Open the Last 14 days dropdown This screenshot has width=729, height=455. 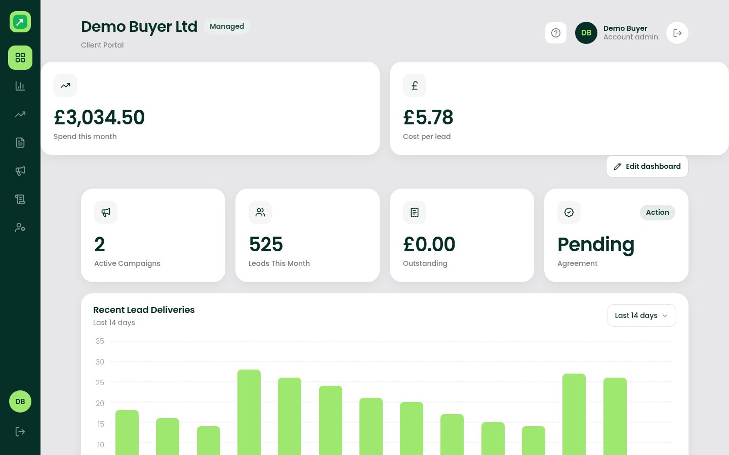(641, 315)
